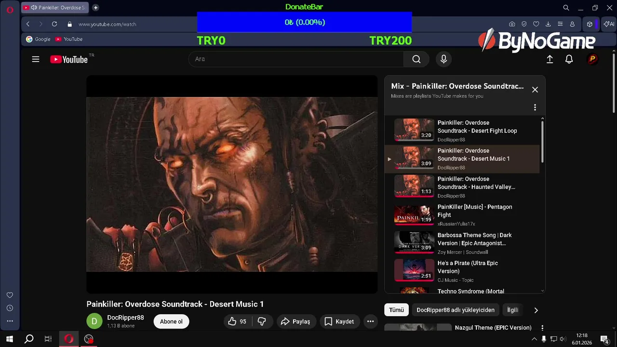The height and width of the screenshot is (347, 617).
Task: Play Haunted Valley track in playlist
Action: click(x=462, y=187)
